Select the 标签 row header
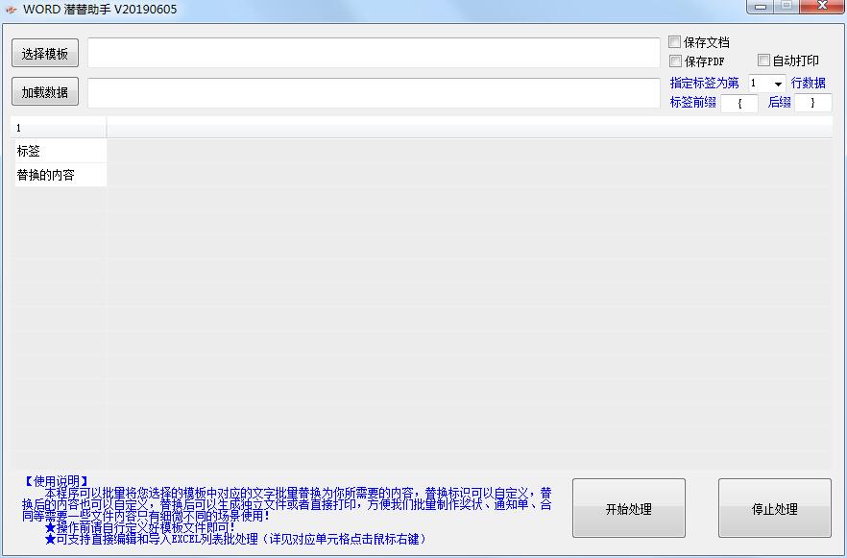The width and height of the screenshot is (847, 558). click(x=60, y=151)
